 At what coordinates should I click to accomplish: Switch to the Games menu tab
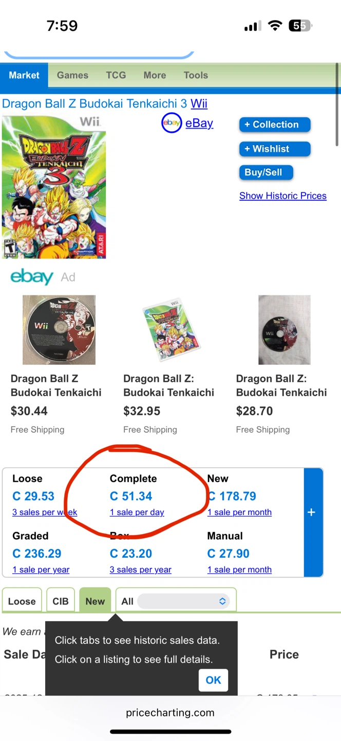point(72,75)
